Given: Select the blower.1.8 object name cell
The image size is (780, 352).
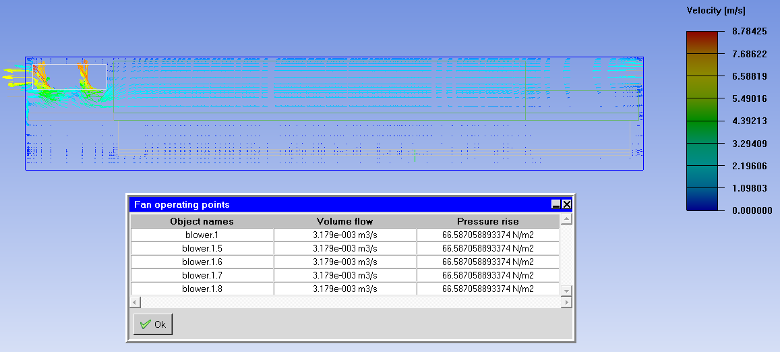Looking at the screenshot, I should (202, 289).
